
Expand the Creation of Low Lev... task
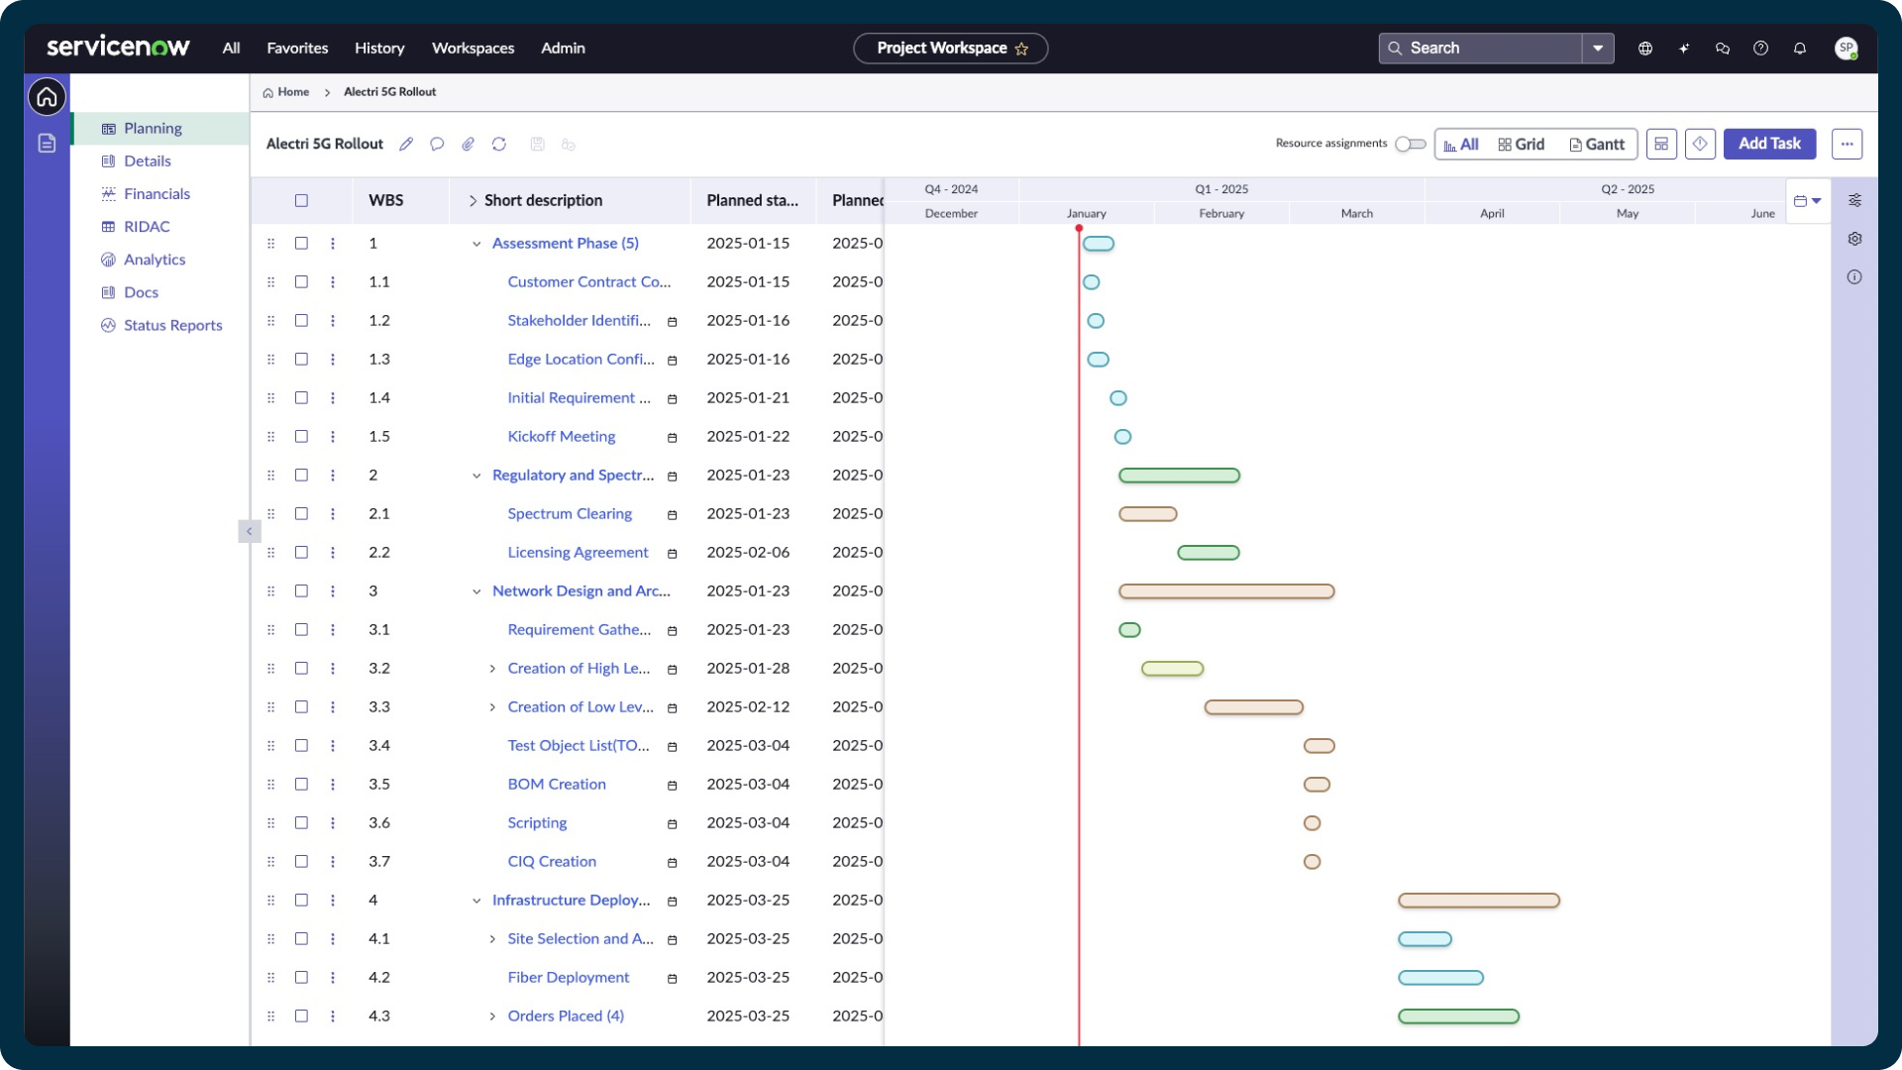point(492,708)
